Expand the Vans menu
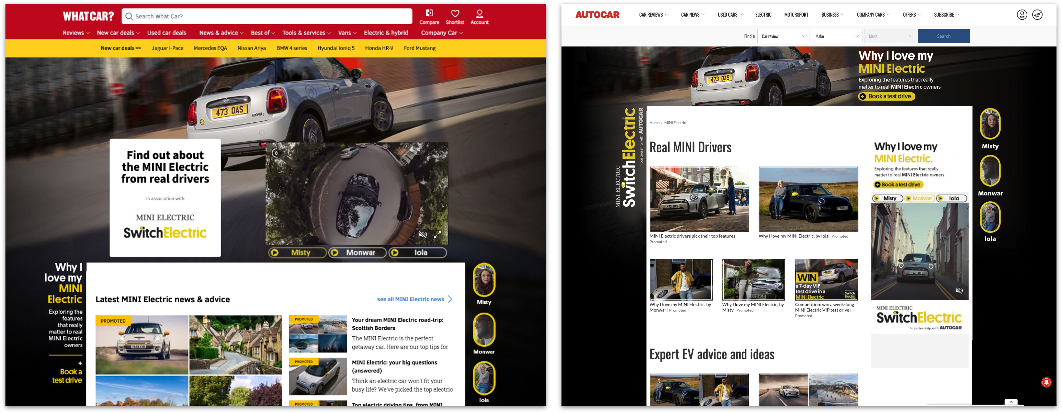 click(x=347, y=33)
